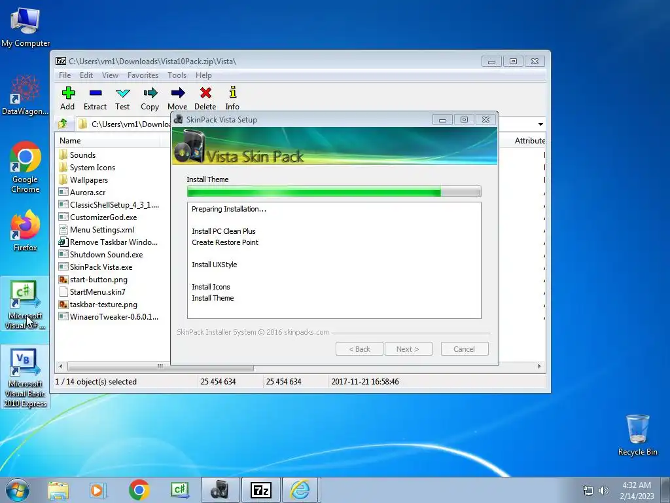Select Shutdown Sound.exe file

106,255
